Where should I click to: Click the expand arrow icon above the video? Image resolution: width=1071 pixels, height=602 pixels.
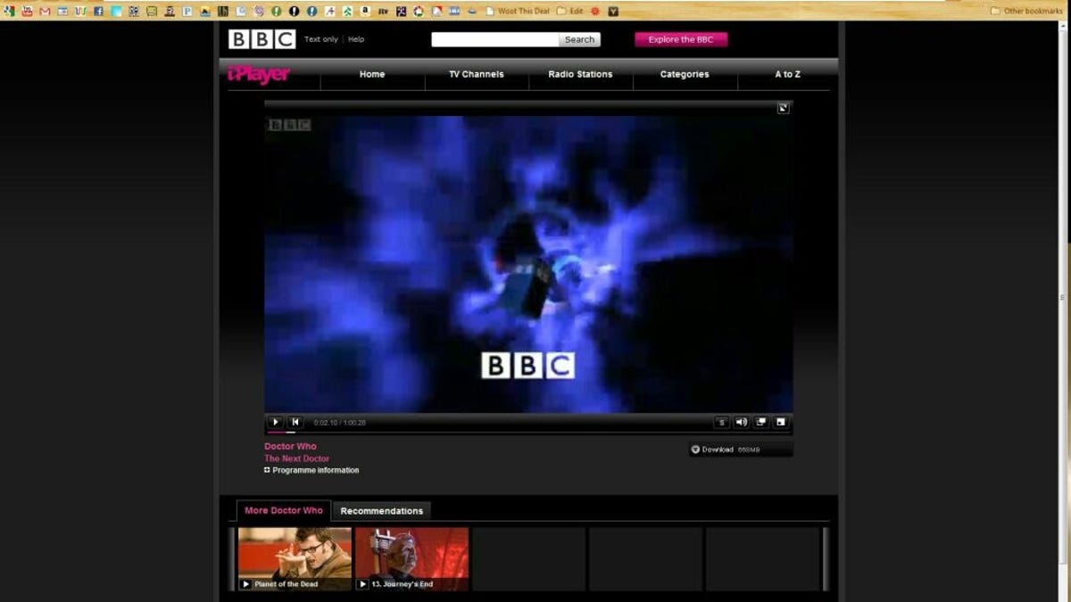pyautogui.click(x=783, y=108)
